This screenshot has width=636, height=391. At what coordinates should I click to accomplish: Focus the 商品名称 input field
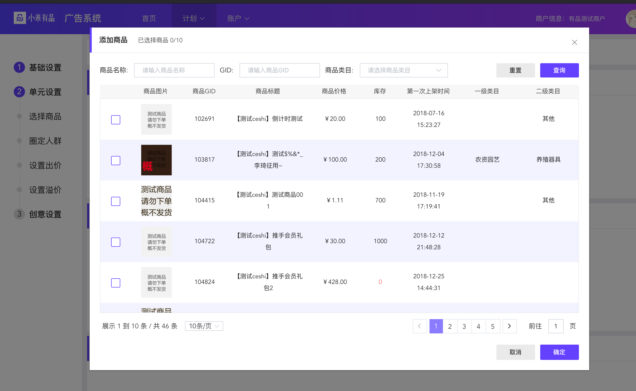tap(174, 70)
